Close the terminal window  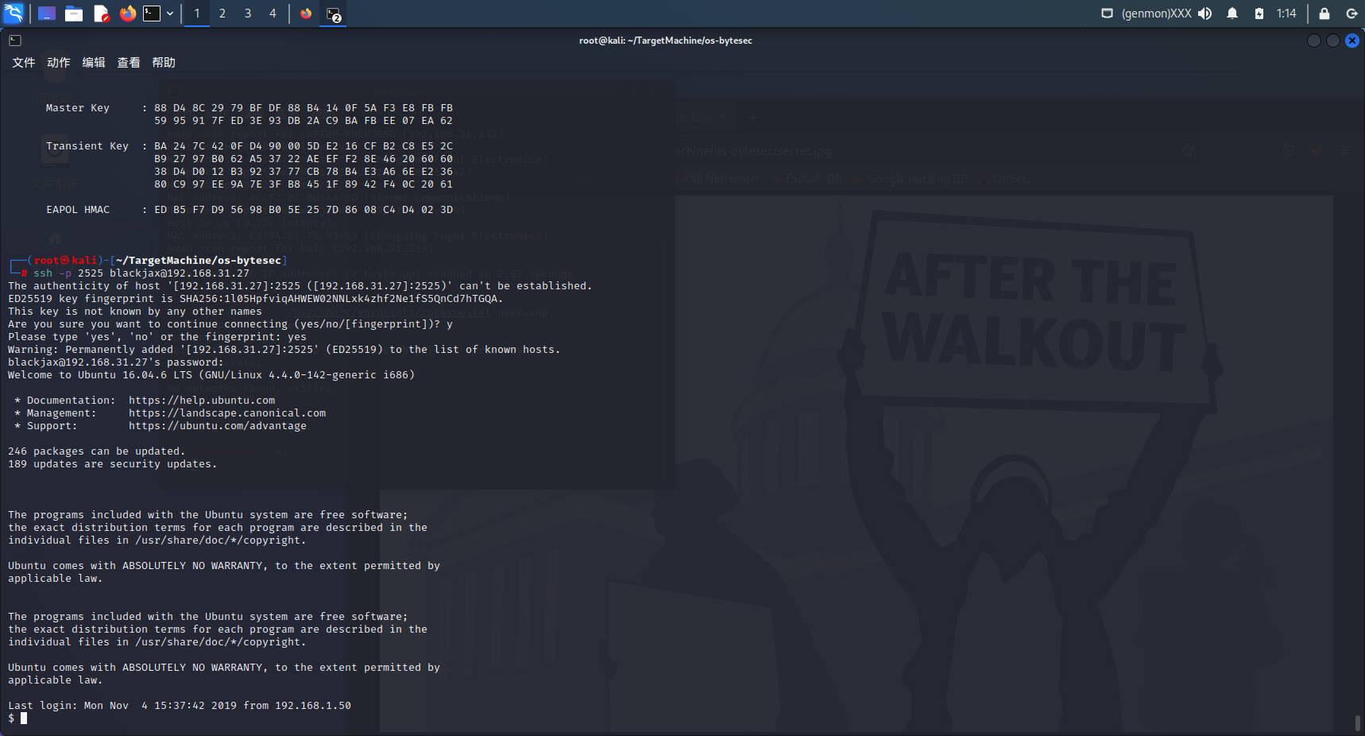pos(1352,41)
